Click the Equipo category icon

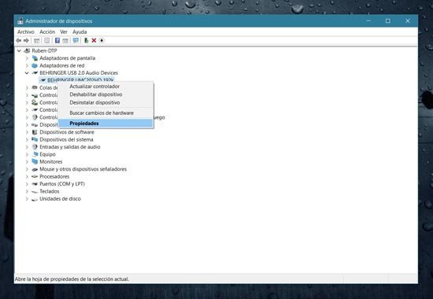click(35, 154)
